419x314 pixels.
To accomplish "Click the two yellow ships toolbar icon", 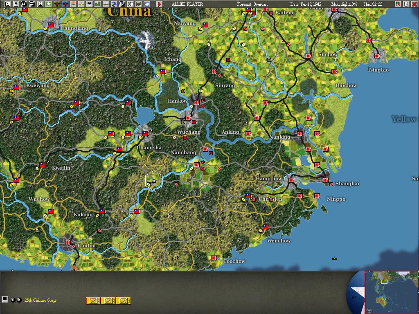I will tap(90, 4).
